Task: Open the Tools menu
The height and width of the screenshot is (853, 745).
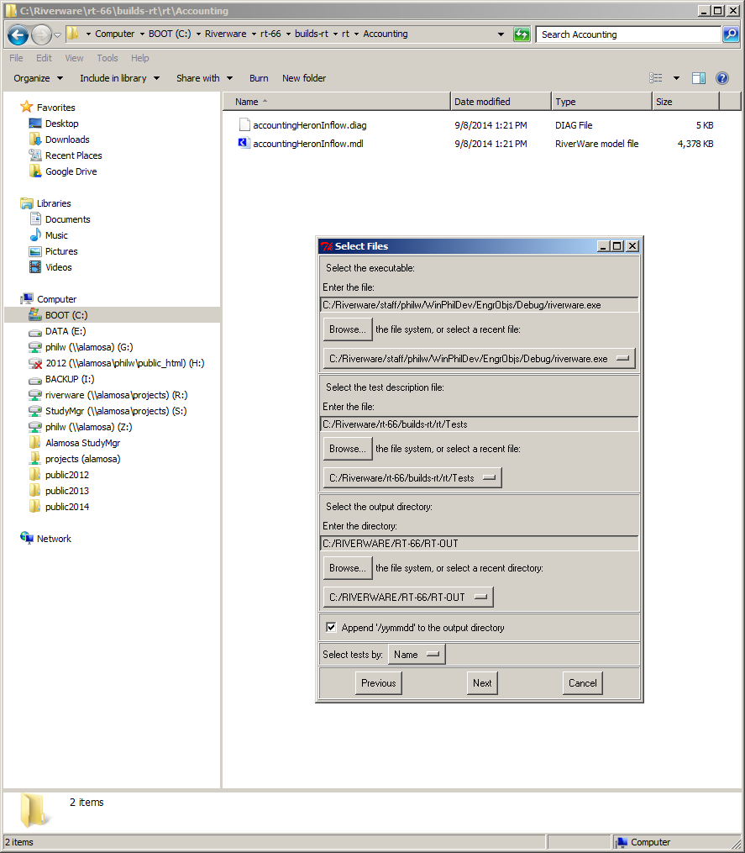Action: (x=108, y=58)
